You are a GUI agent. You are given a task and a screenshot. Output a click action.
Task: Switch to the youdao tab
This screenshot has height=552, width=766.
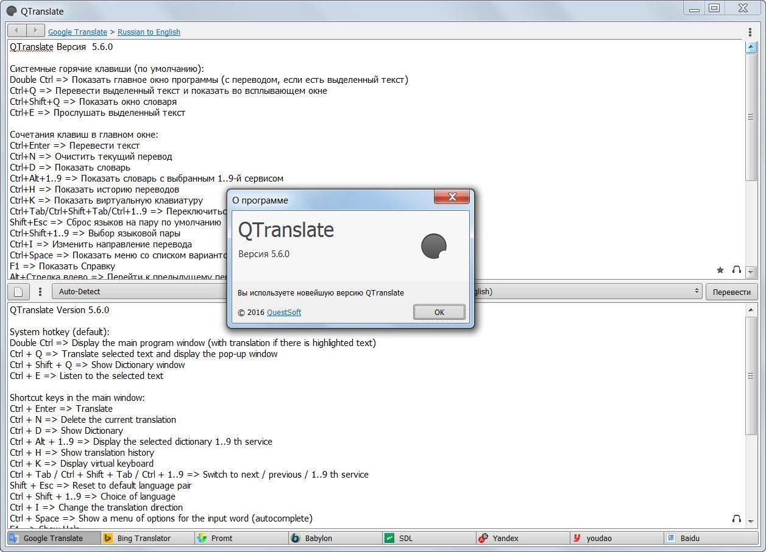click(x=617, y=538)
